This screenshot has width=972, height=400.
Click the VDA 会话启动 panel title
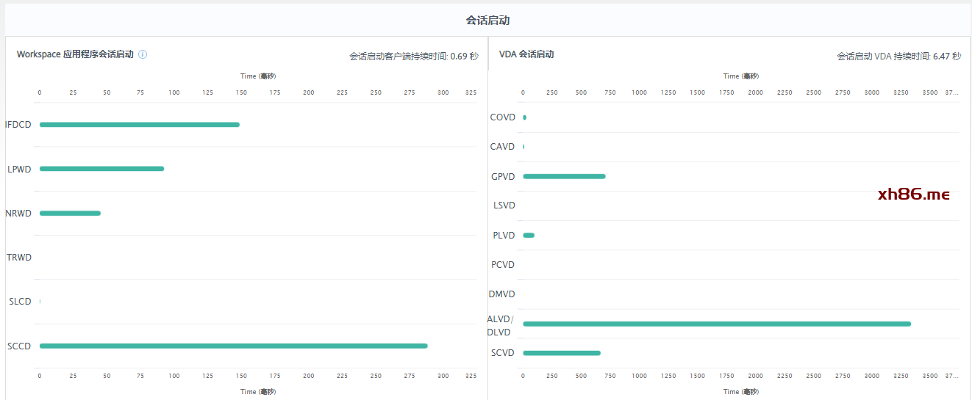(x=526, y=54)
